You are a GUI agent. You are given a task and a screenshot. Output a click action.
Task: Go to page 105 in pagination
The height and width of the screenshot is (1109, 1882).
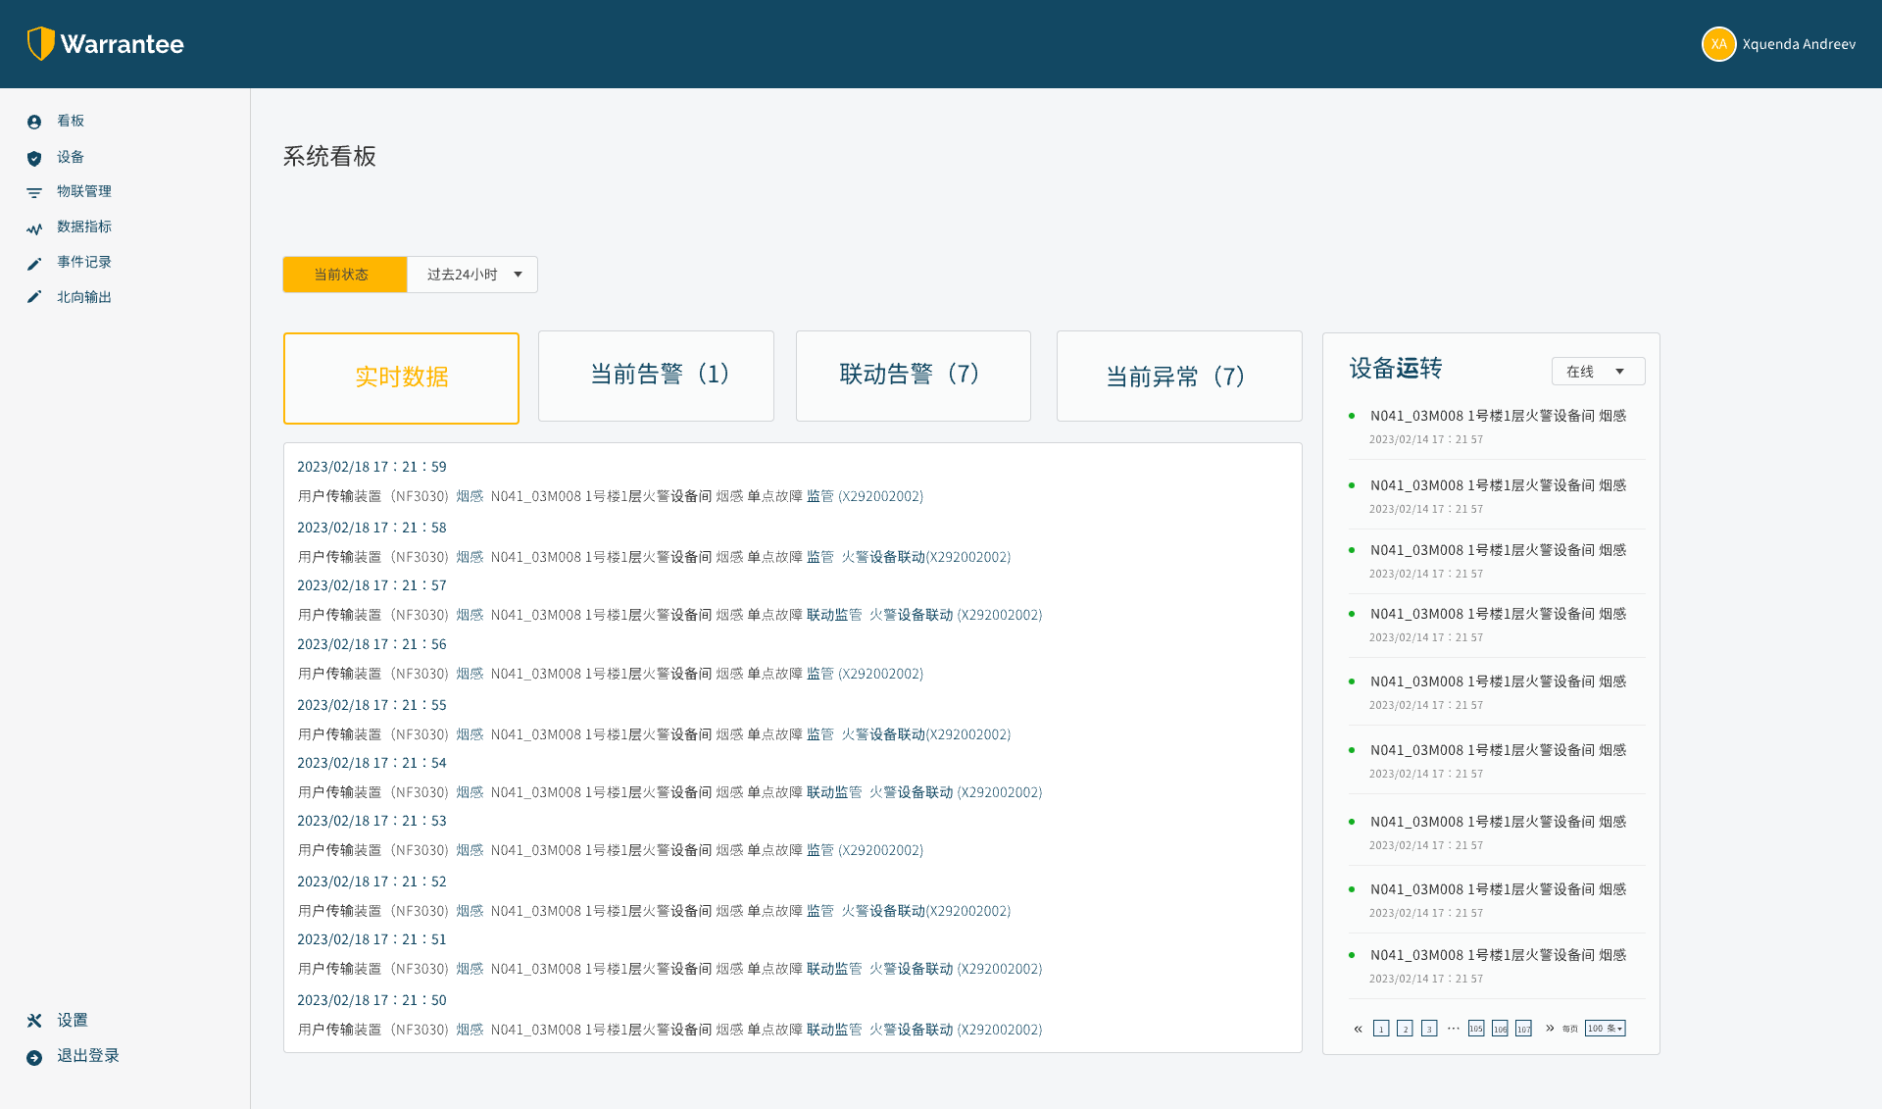(1476, 1029)
